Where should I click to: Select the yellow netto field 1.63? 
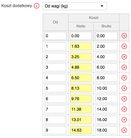[81, 46]
